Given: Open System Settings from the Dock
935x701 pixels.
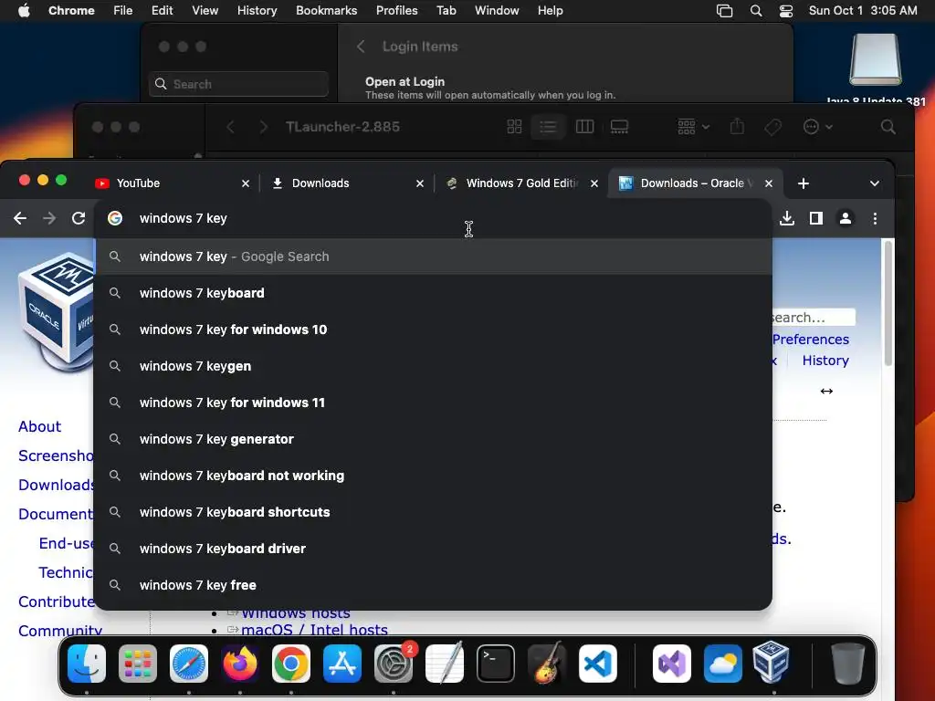Looking at the screenshot, I should coord(394,664).
